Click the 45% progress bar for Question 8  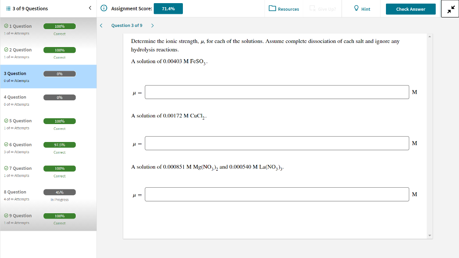pyautogui.click(x=60, y=192)
